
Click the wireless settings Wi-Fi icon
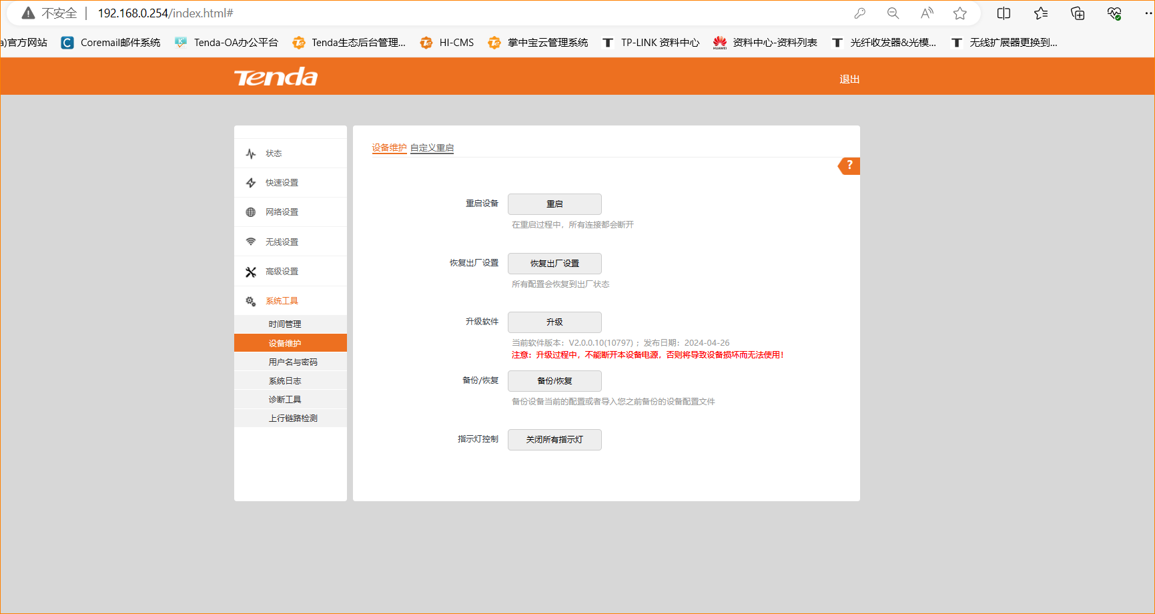click(x=251, y=242)
